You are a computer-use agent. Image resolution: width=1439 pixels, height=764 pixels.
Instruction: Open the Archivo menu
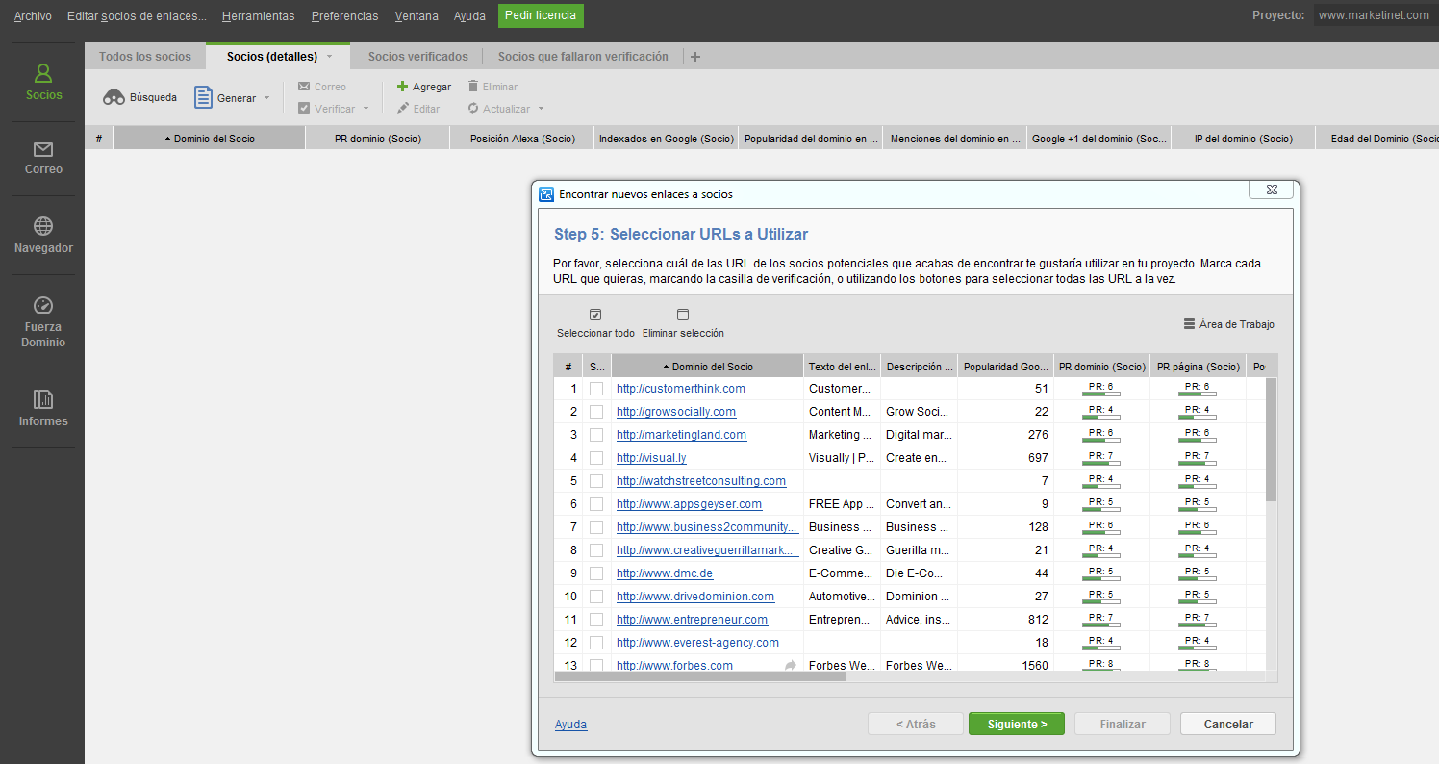(33, 16)
